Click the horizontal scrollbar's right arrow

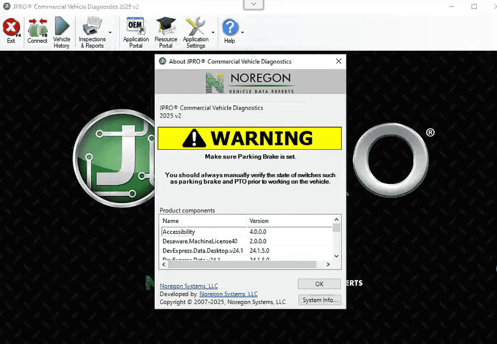pyautogui.click(x=328, y=265)
